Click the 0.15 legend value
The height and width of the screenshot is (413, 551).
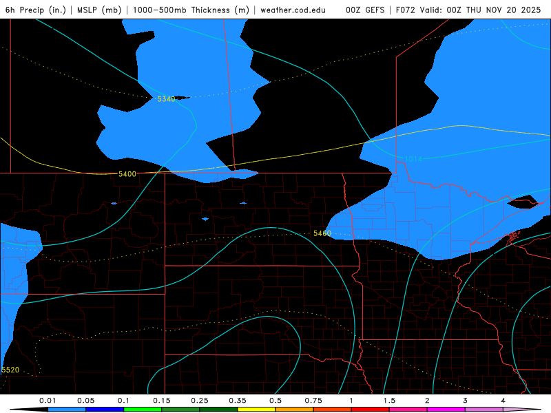[x=162, y=401]
